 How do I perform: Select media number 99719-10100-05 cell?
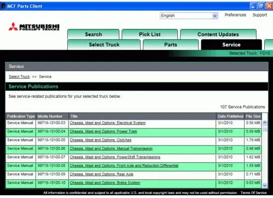pyautogui.click(x=52, y=141)
